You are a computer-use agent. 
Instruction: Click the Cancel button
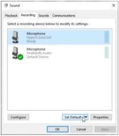(81, 129)
